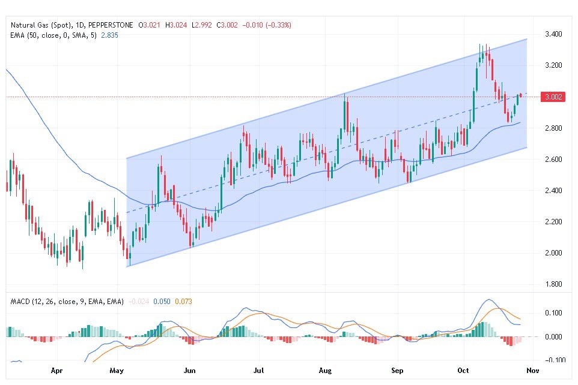This screenshot has height=385, width=578.
Task: Select the 1D timeframe label
Action: click(x=79, y=25)
